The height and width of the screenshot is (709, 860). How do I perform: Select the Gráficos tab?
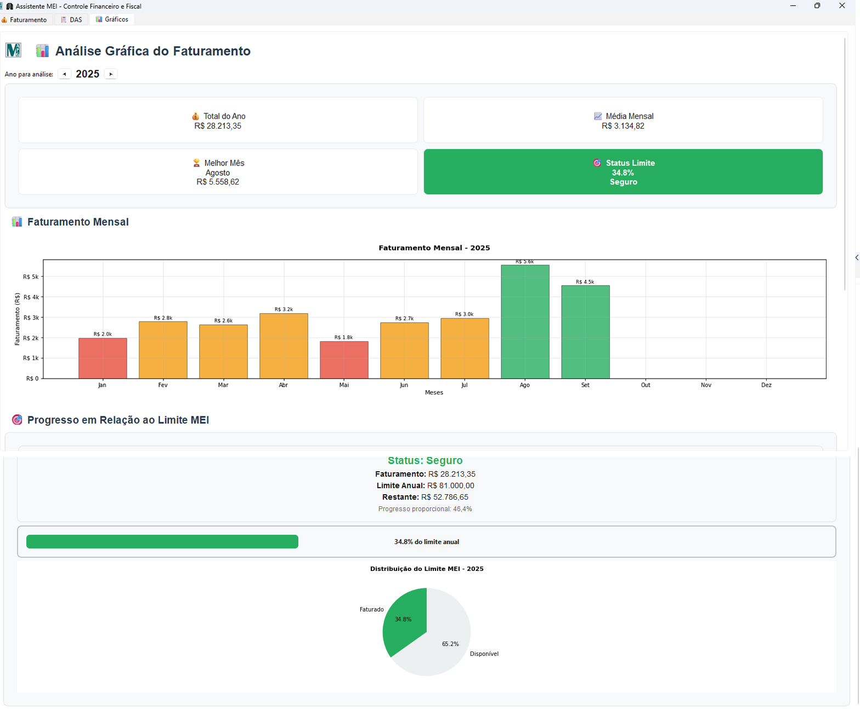pos(112,20)
